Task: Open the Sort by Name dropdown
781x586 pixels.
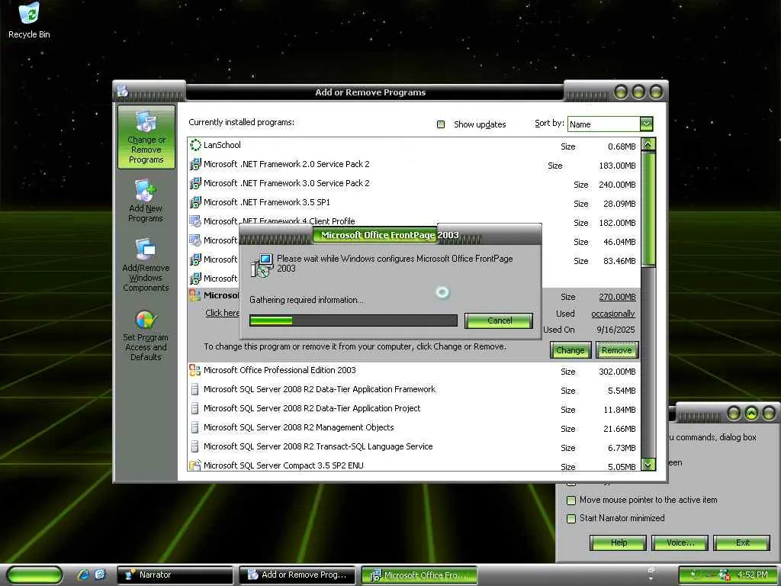Action: 646,124
